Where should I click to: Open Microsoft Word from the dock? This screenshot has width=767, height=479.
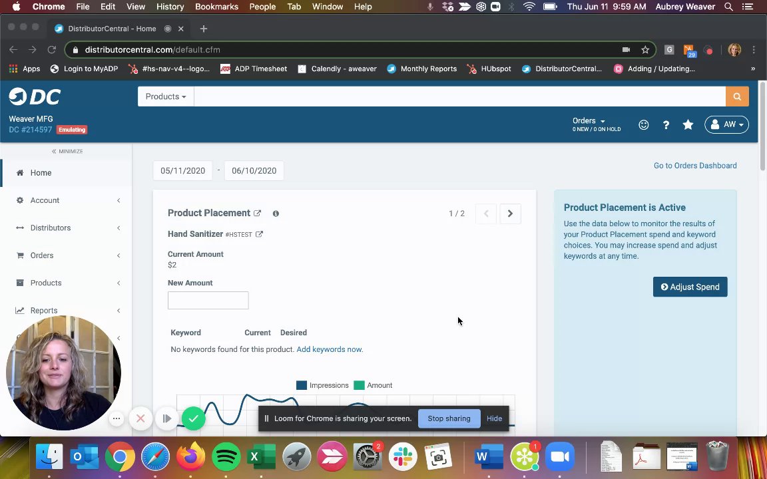[489, 456]
